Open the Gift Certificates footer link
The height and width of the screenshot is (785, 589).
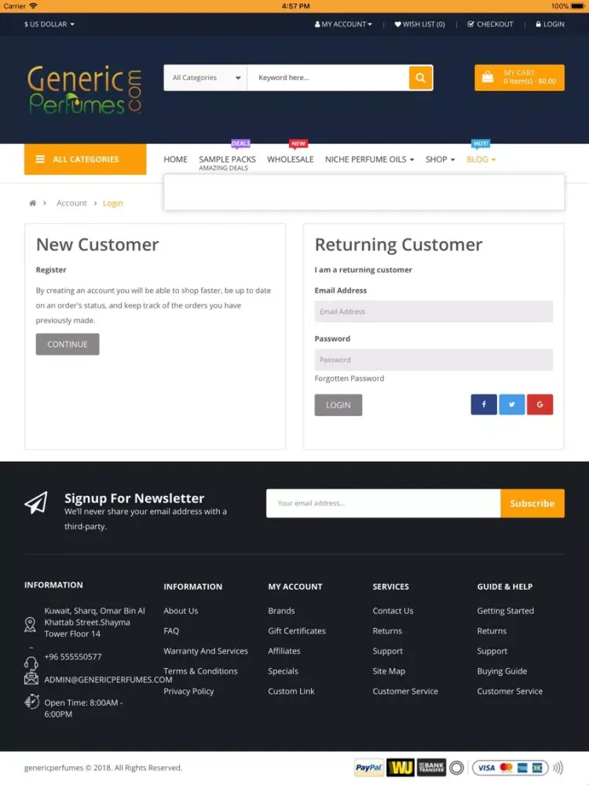(x=297, y=631)
